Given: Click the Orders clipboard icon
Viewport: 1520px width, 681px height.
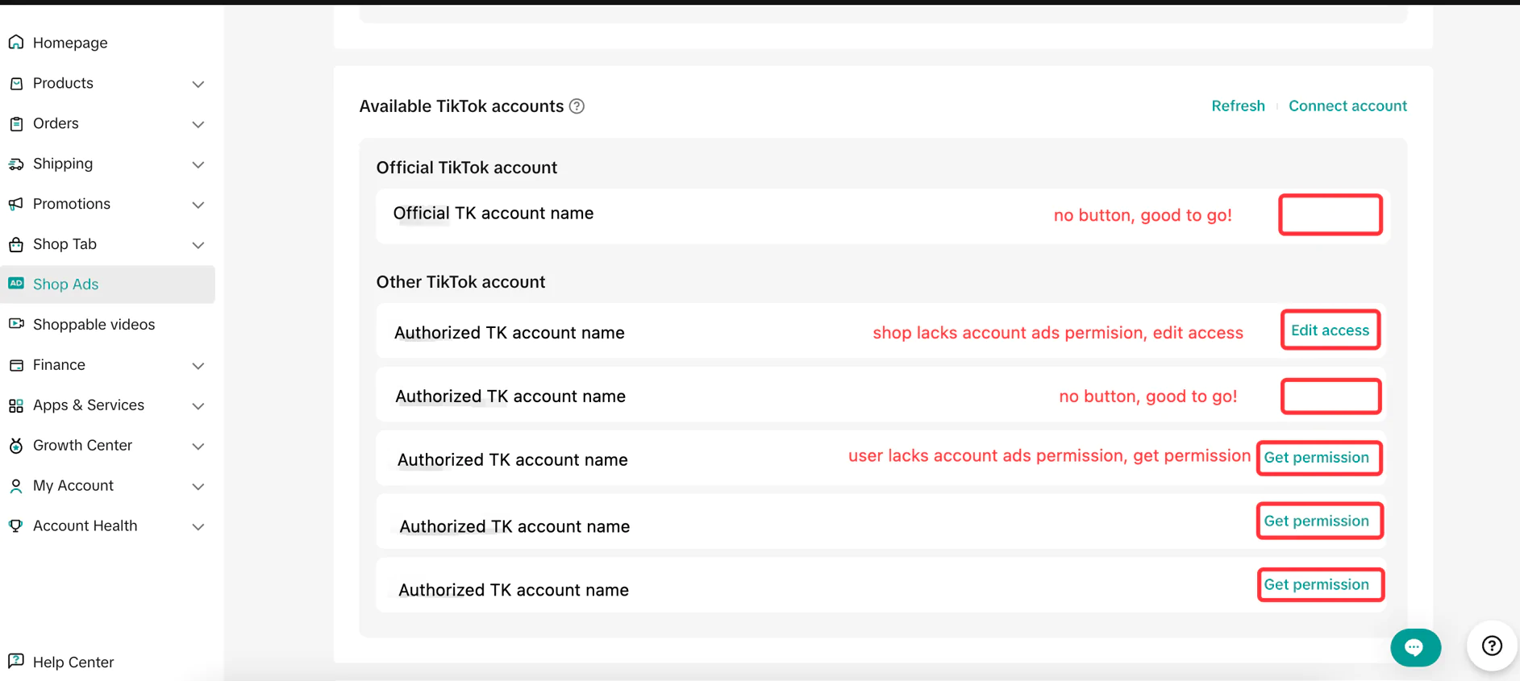Looking at the screenshot, I should 16,123.
